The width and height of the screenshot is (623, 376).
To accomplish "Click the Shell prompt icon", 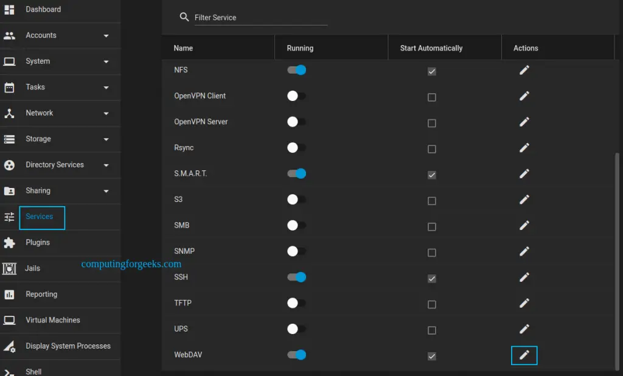I will coord(9,372).
